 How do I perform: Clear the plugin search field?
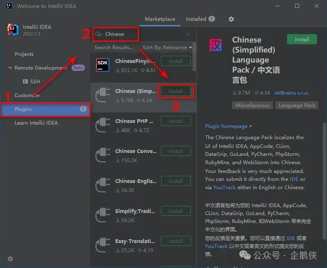click(188, 34)
